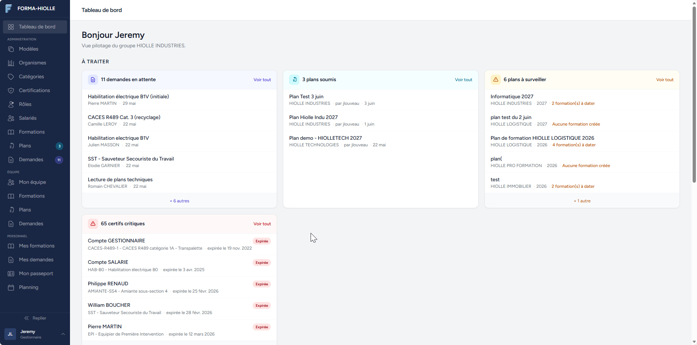Image resolution: width=697 pixels, height=345 pixels.
Task: Open the test plan for HIOLLE IMMOBILIER
Action: [582, 183]
